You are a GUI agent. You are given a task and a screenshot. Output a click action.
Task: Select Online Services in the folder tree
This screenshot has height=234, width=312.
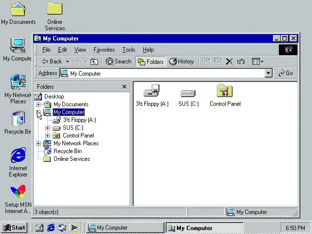72,159
